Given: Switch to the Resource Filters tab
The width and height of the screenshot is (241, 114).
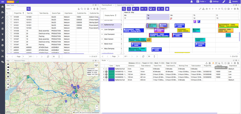Looking at the screenshot, I should click(20, 60).
